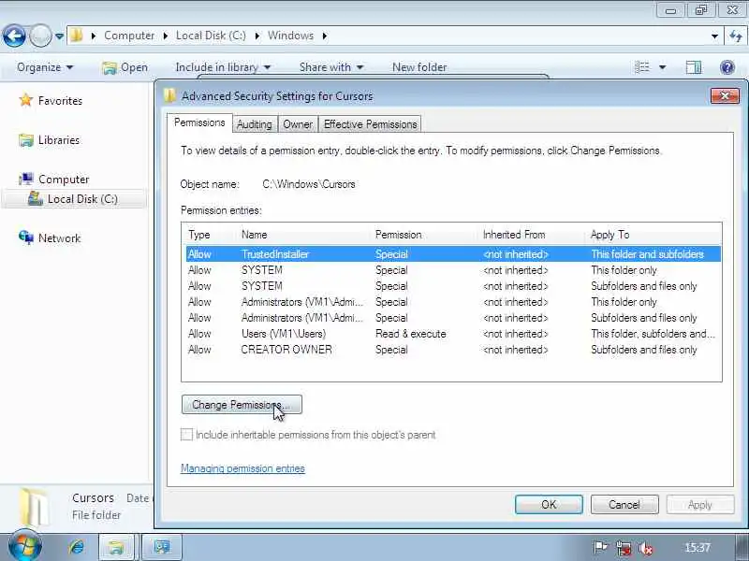Click the Libraries folder icon
This screenshot has width=749, height=561.
[26, 140]
